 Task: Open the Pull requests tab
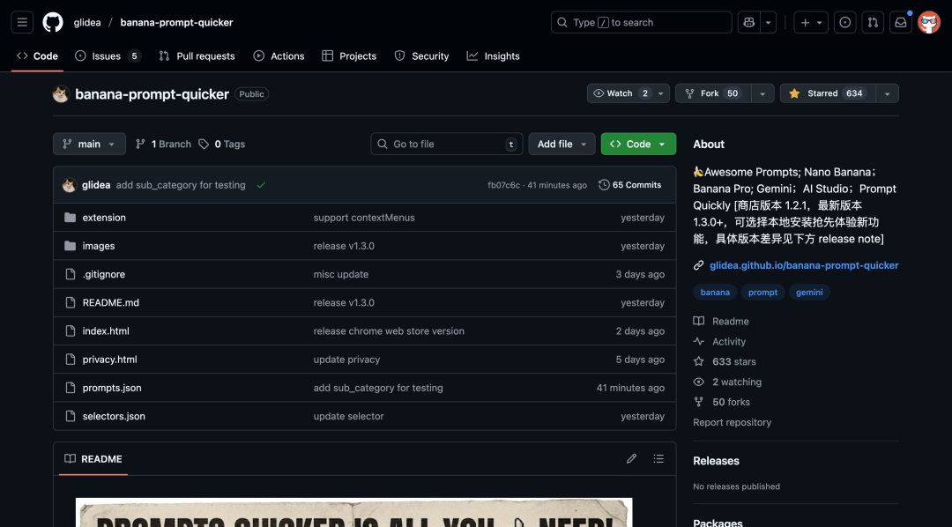pos(197,56)
